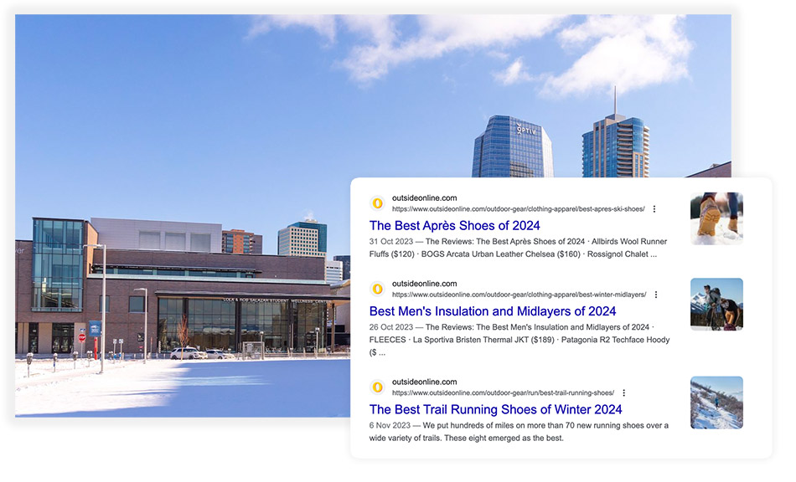
Task: Click the best-apres-ski-shoes URL text
Action: pyautogui.click(x=519, y=209)
